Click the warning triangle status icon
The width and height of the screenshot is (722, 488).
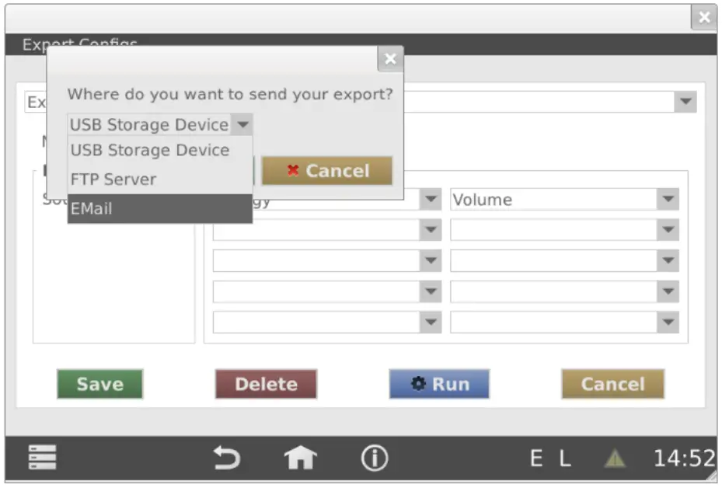tap(615, 458)
